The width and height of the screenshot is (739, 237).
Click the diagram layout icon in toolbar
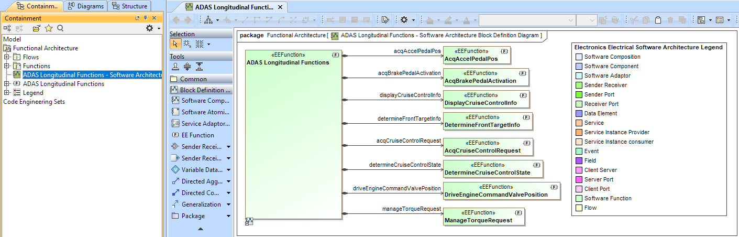[x=208, y=20]
